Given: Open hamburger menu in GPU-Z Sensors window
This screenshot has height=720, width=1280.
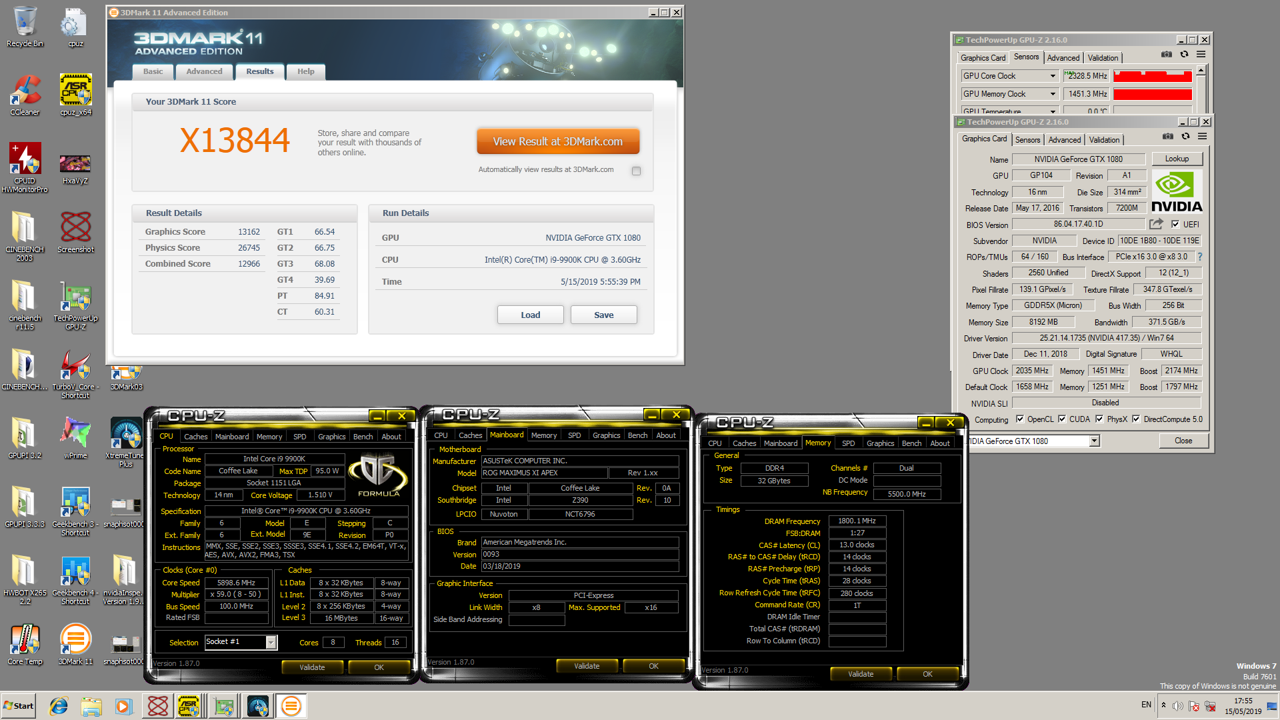Looking at the screenshot, I should (1201, 55).
